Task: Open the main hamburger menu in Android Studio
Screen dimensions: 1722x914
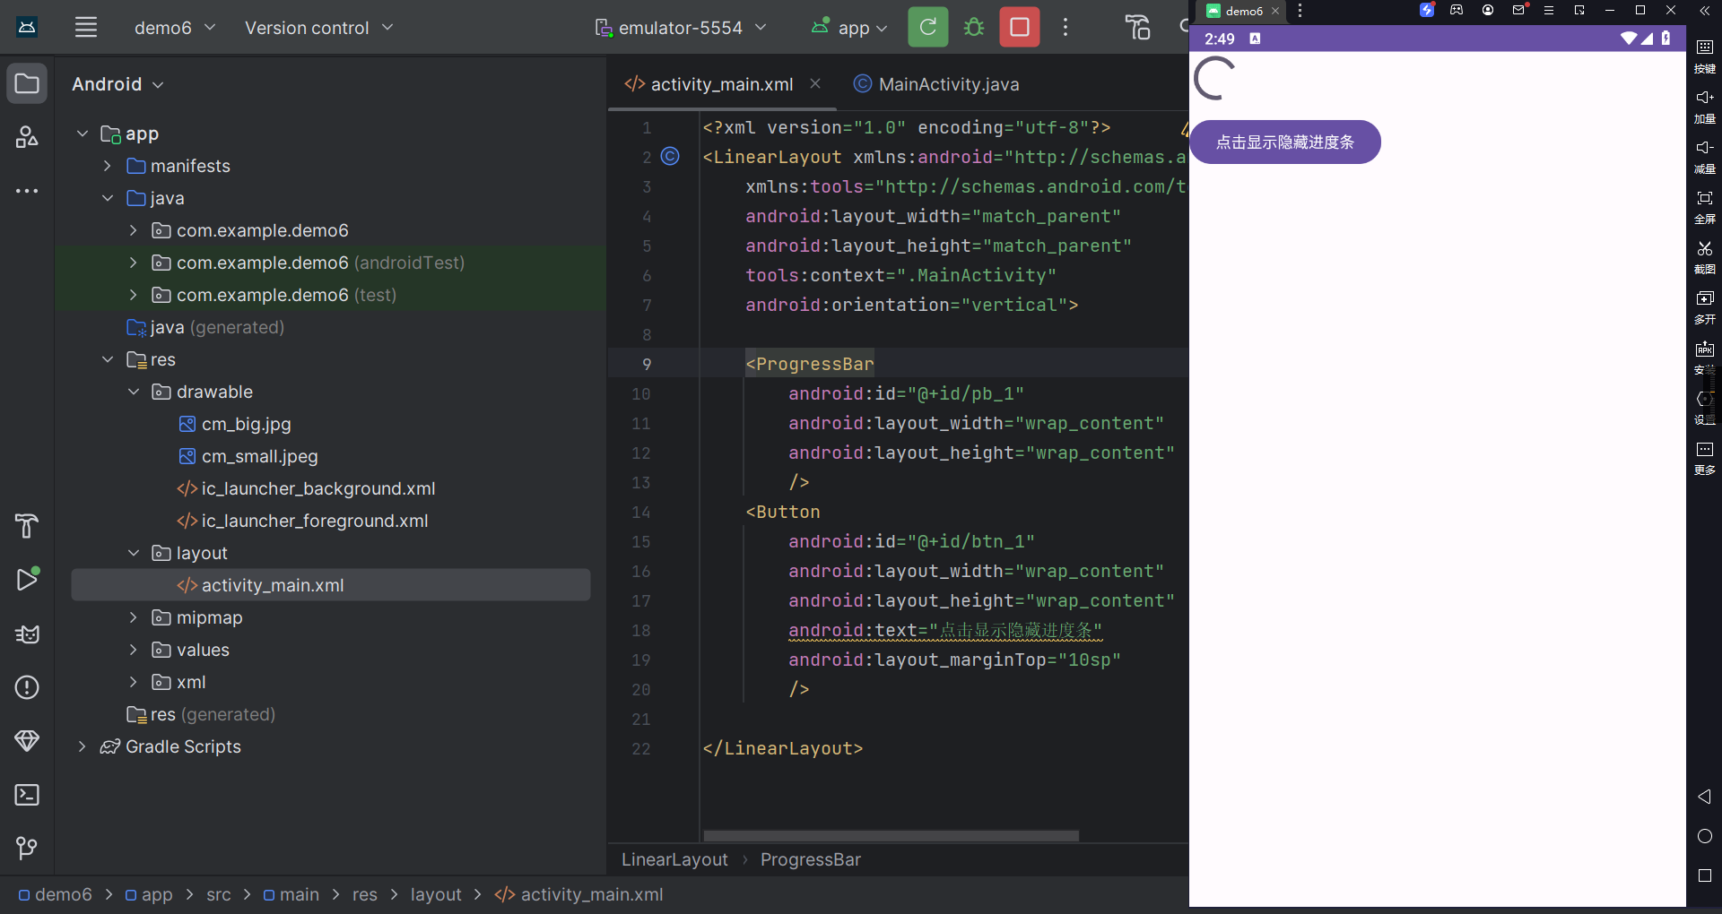Action: (86, 28)
